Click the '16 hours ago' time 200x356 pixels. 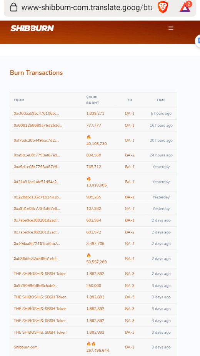tap(161, 125)
